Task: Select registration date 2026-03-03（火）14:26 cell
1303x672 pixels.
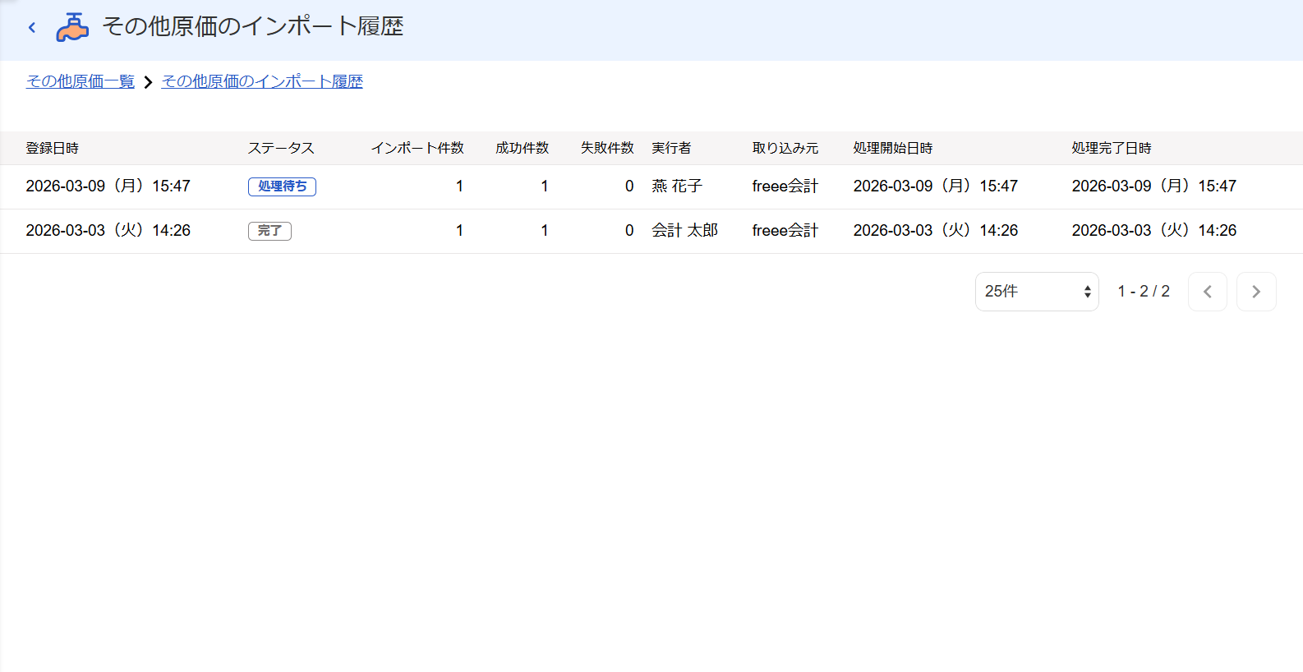Action: coord(108,231)
